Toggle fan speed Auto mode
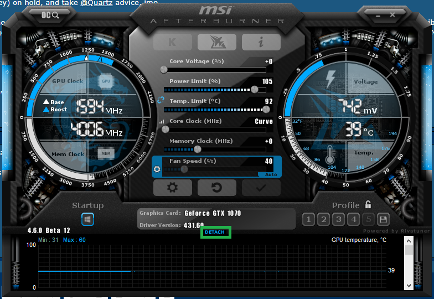The height and width of the screenshot is (299, 434). [x=271, y=174]
